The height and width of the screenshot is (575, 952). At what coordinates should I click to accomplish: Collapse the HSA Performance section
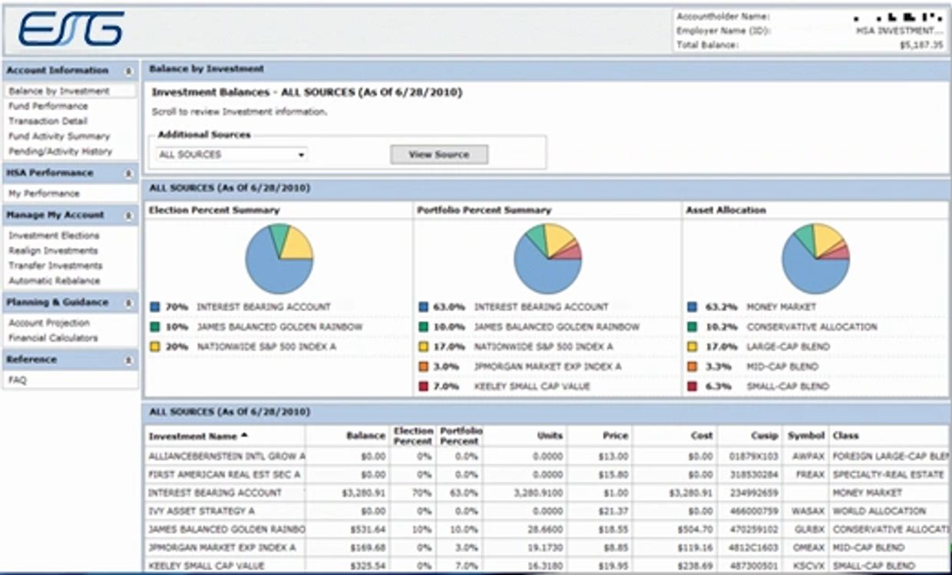(129, 173)
